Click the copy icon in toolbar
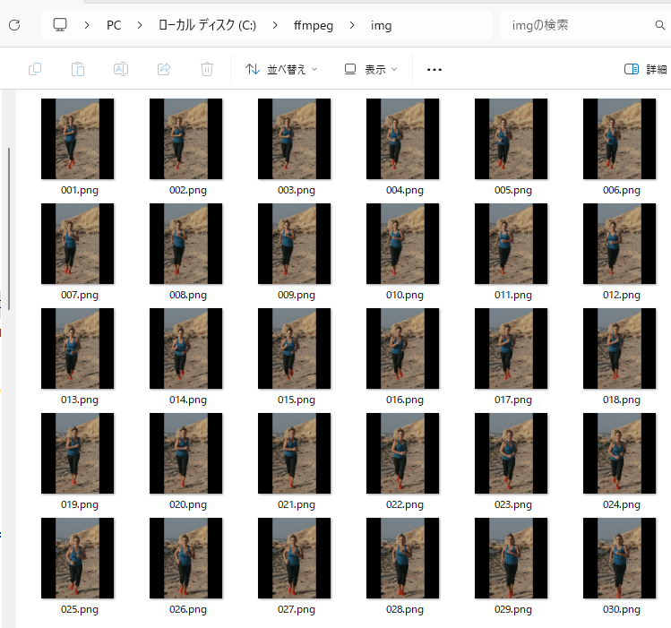The image size is (671, 628). (36, 69)
